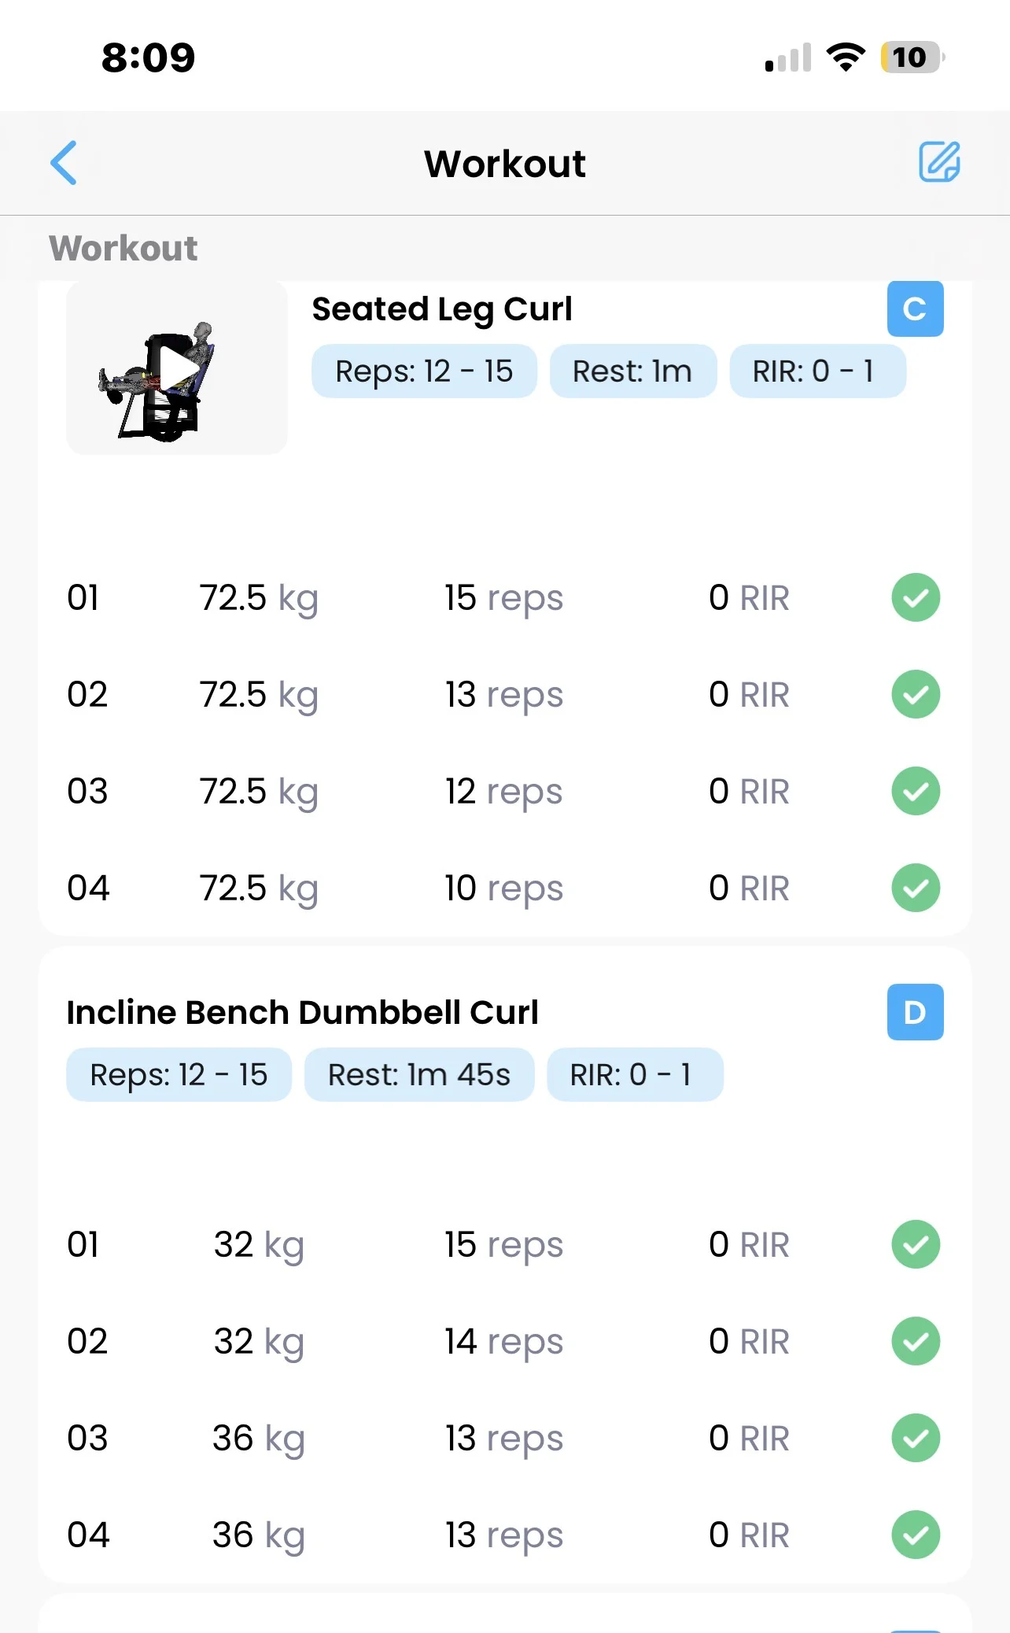
Task: Tap the blue D badge for Incline Bench Dumbbell Curl
Action: pyautogui.click(x=915, y=1012)
